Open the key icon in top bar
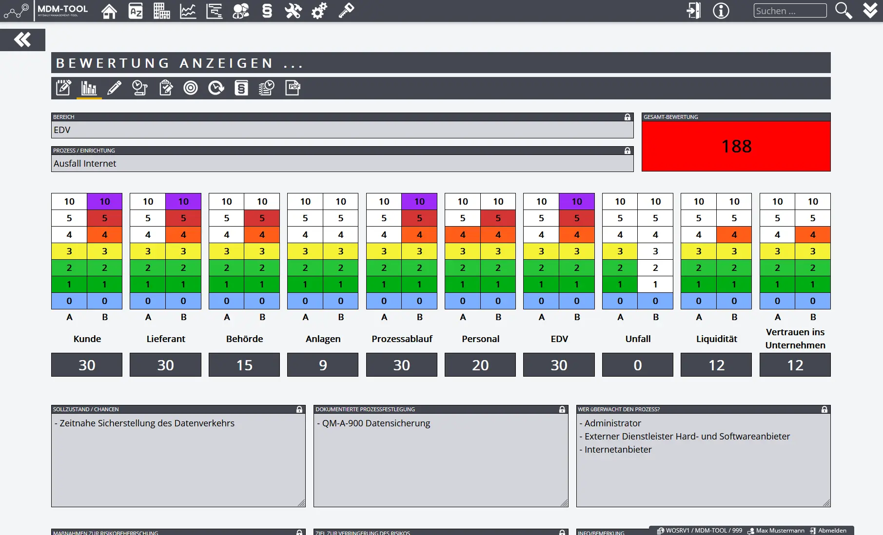The height and width of the screenshot is (535, 883). 346,11
